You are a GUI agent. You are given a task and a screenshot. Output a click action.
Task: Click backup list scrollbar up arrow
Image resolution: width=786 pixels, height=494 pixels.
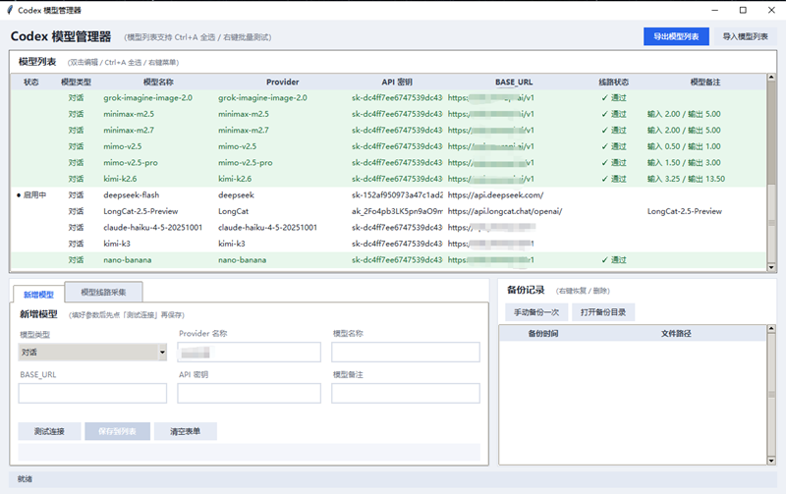771,329
